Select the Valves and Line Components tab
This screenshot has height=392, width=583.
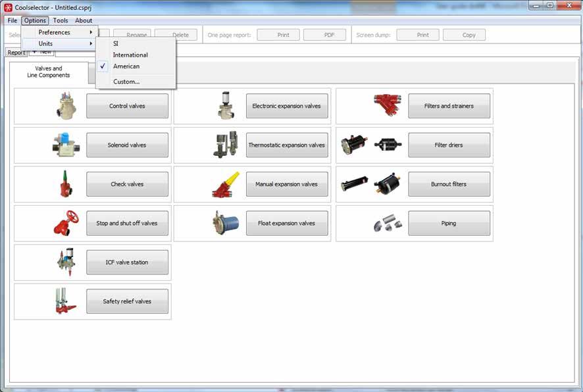pyautogui.click(x=49, y=72)
